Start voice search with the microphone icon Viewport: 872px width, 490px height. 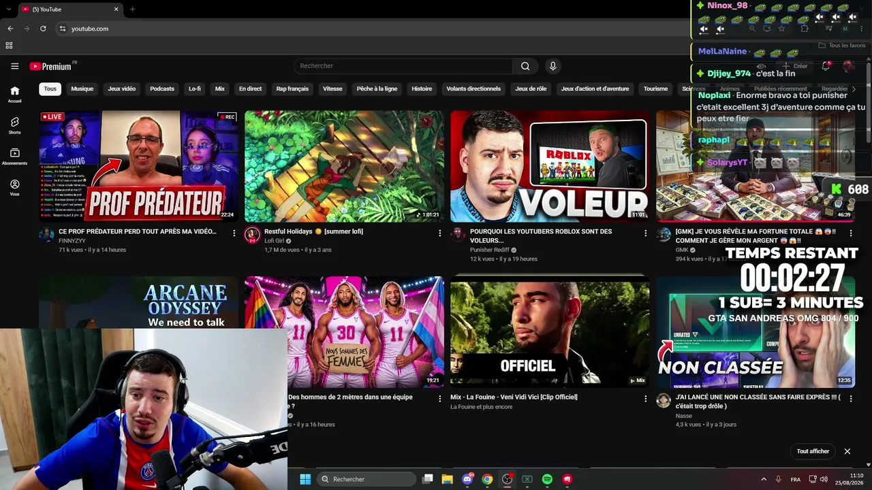(x=552, y=66)
